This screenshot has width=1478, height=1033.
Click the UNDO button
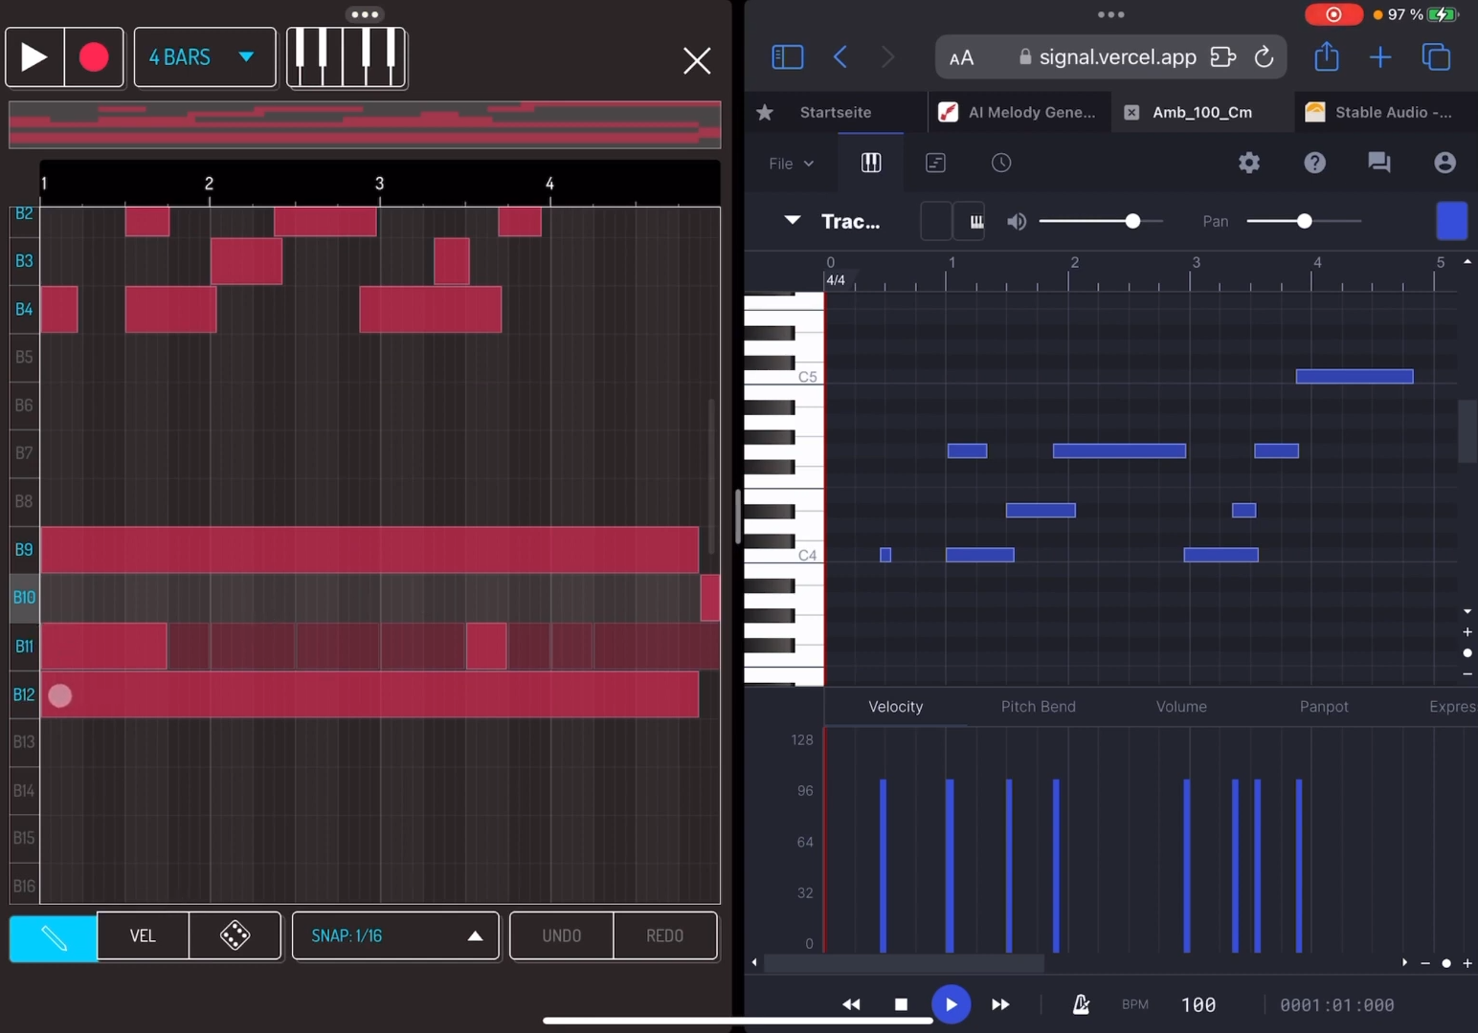click(562, 935)
